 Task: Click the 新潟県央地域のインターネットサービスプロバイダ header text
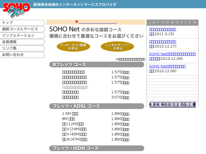point(75,5)
